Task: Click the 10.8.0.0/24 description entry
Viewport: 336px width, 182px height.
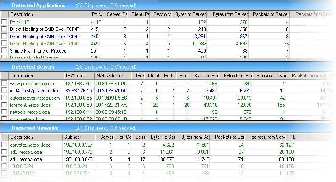Action: 21,166
